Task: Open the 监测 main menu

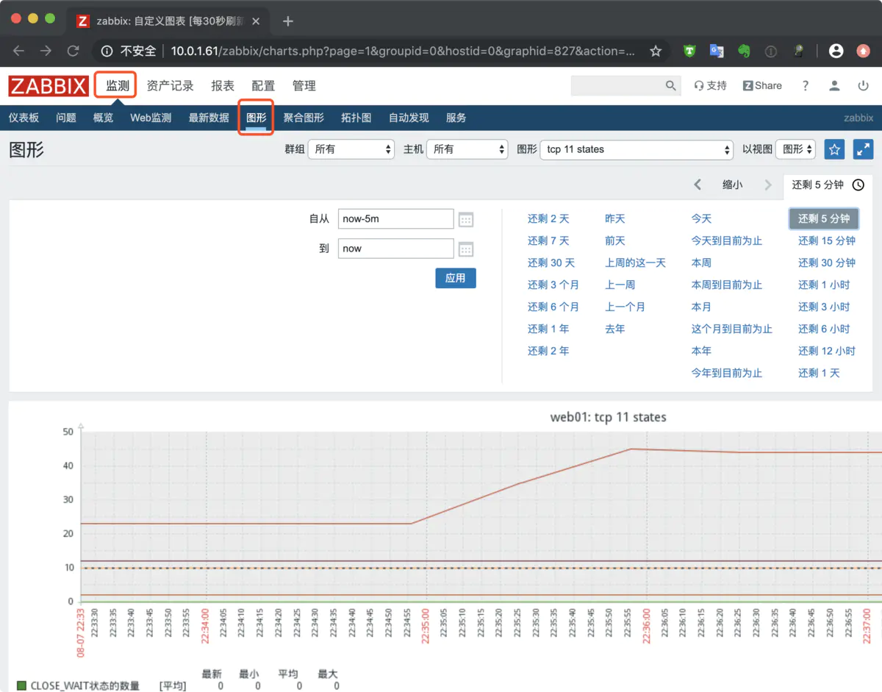Action: [117, 86]
